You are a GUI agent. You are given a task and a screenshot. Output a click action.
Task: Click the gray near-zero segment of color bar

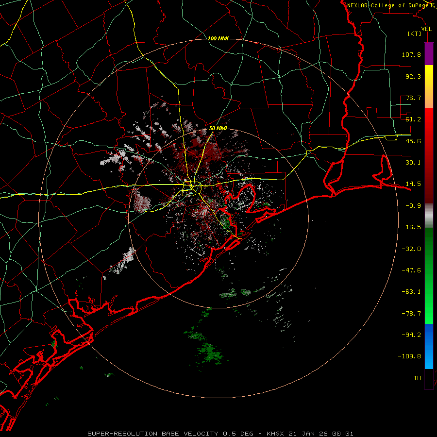click(429, 216)
